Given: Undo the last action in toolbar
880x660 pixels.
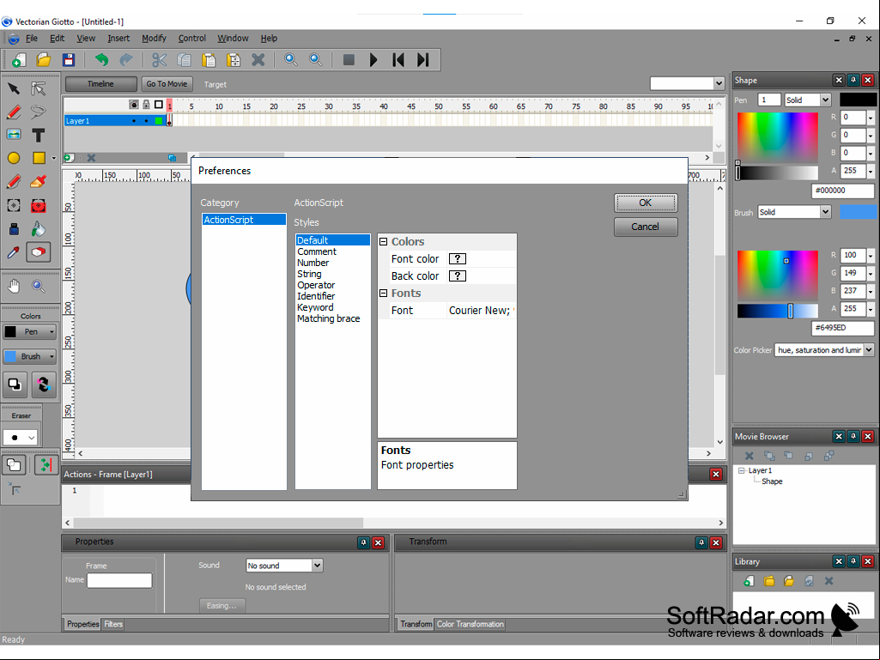Looking at the screenshot, I should (101, 59).
